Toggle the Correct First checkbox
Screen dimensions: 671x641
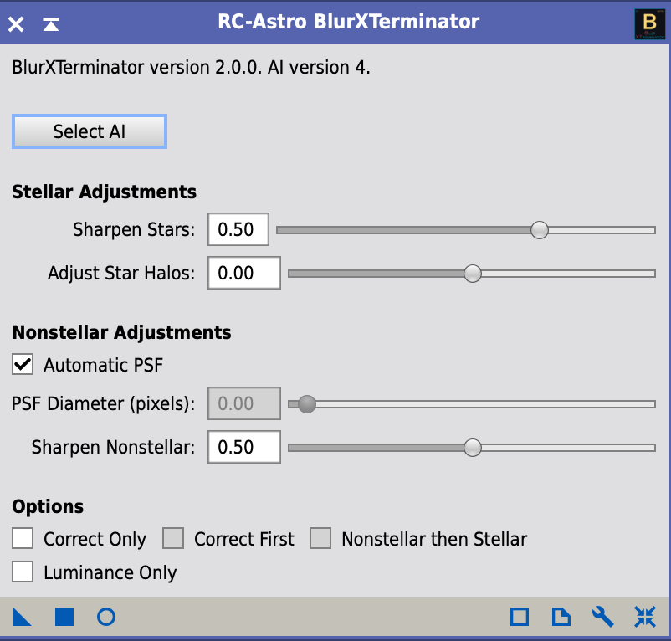tap(173, 538)
